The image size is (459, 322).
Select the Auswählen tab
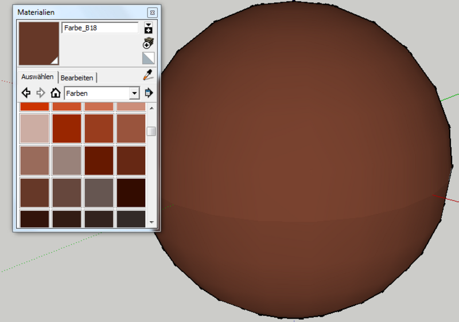tap(37, 77)
